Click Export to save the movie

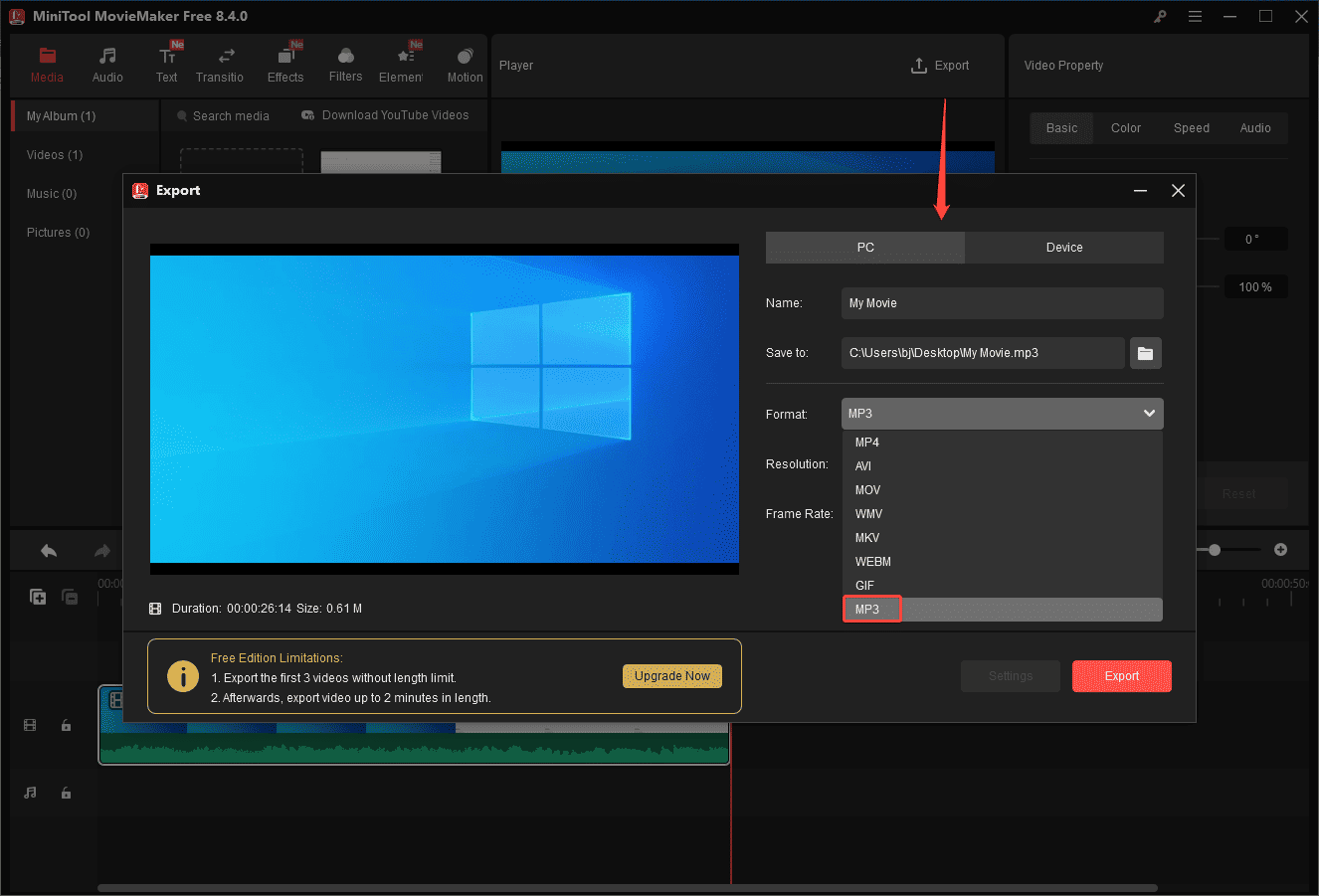1121,675
